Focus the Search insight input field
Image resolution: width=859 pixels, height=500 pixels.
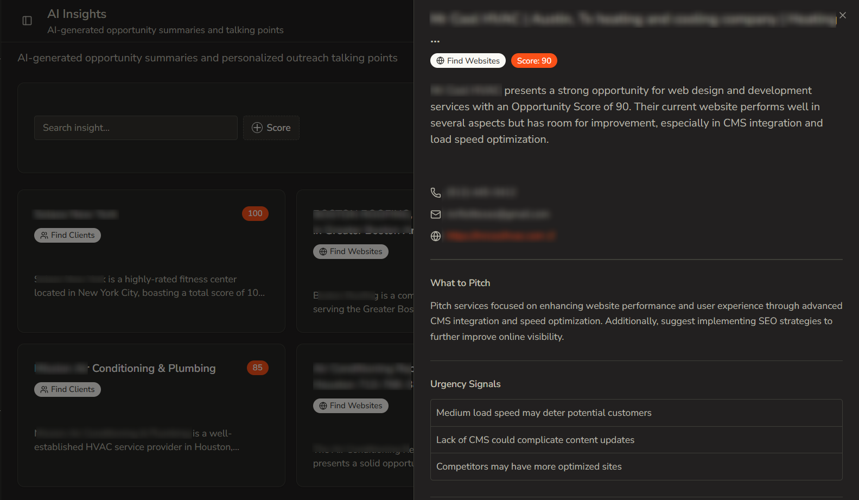136,128
